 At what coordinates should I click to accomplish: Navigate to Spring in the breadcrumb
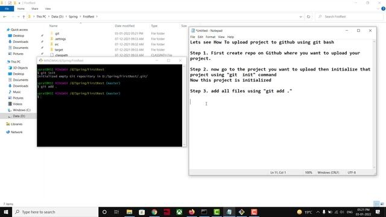click(x=73, y=17)
